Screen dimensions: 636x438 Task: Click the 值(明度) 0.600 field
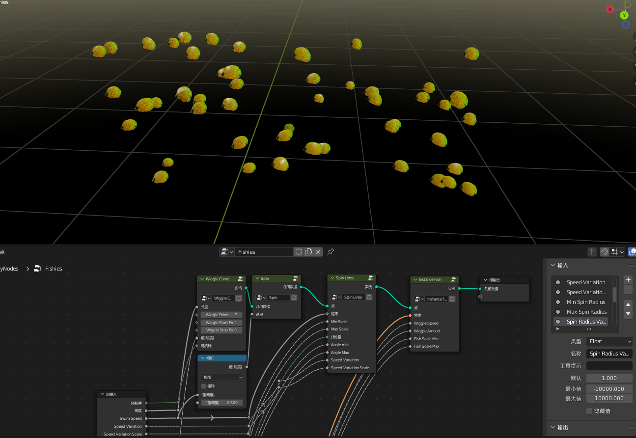pyautogui.click(x=221, y=403)
